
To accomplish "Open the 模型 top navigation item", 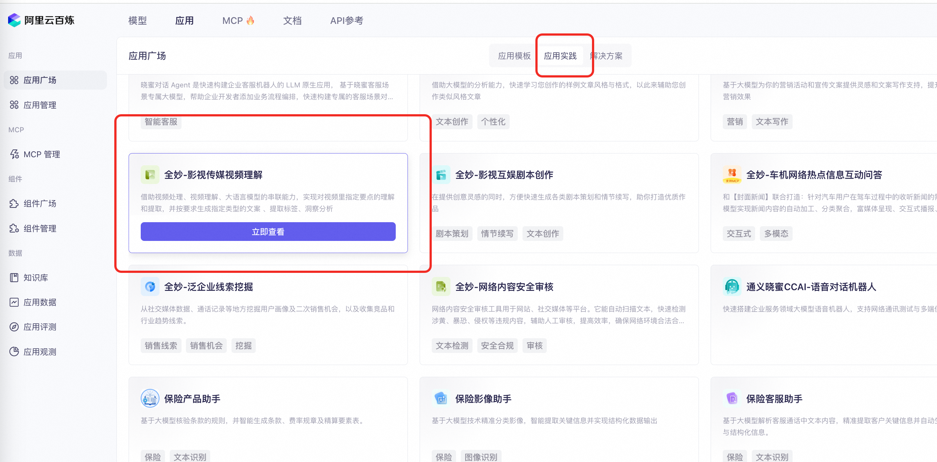I will [x=137, y=21].
